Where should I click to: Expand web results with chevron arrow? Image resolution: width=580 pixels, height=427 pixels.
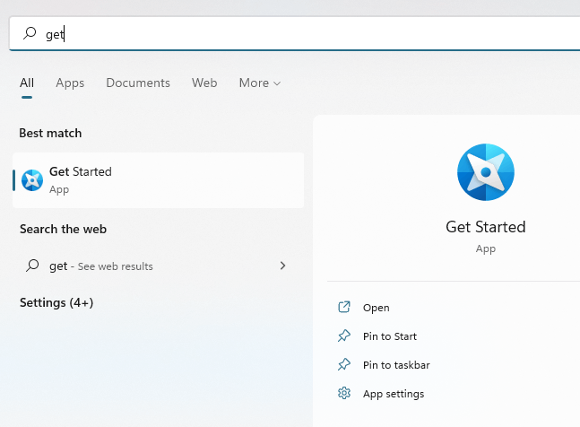282,266
